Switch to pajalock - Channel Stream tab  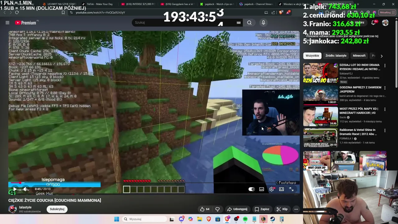tap(256, 4)
